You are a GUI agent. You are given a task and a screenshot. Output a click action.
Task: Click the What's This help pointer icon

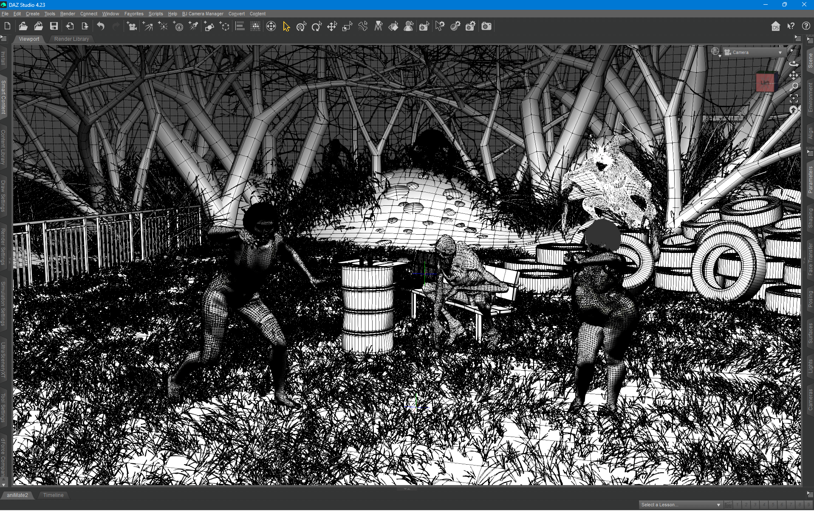coord(791,26)
